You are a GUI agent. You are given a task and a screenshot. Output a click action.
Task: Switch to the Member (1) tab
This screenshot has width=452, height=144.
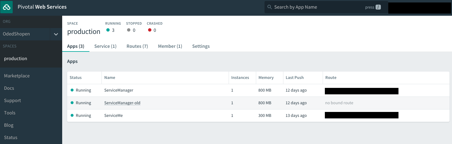click(170, 46)
